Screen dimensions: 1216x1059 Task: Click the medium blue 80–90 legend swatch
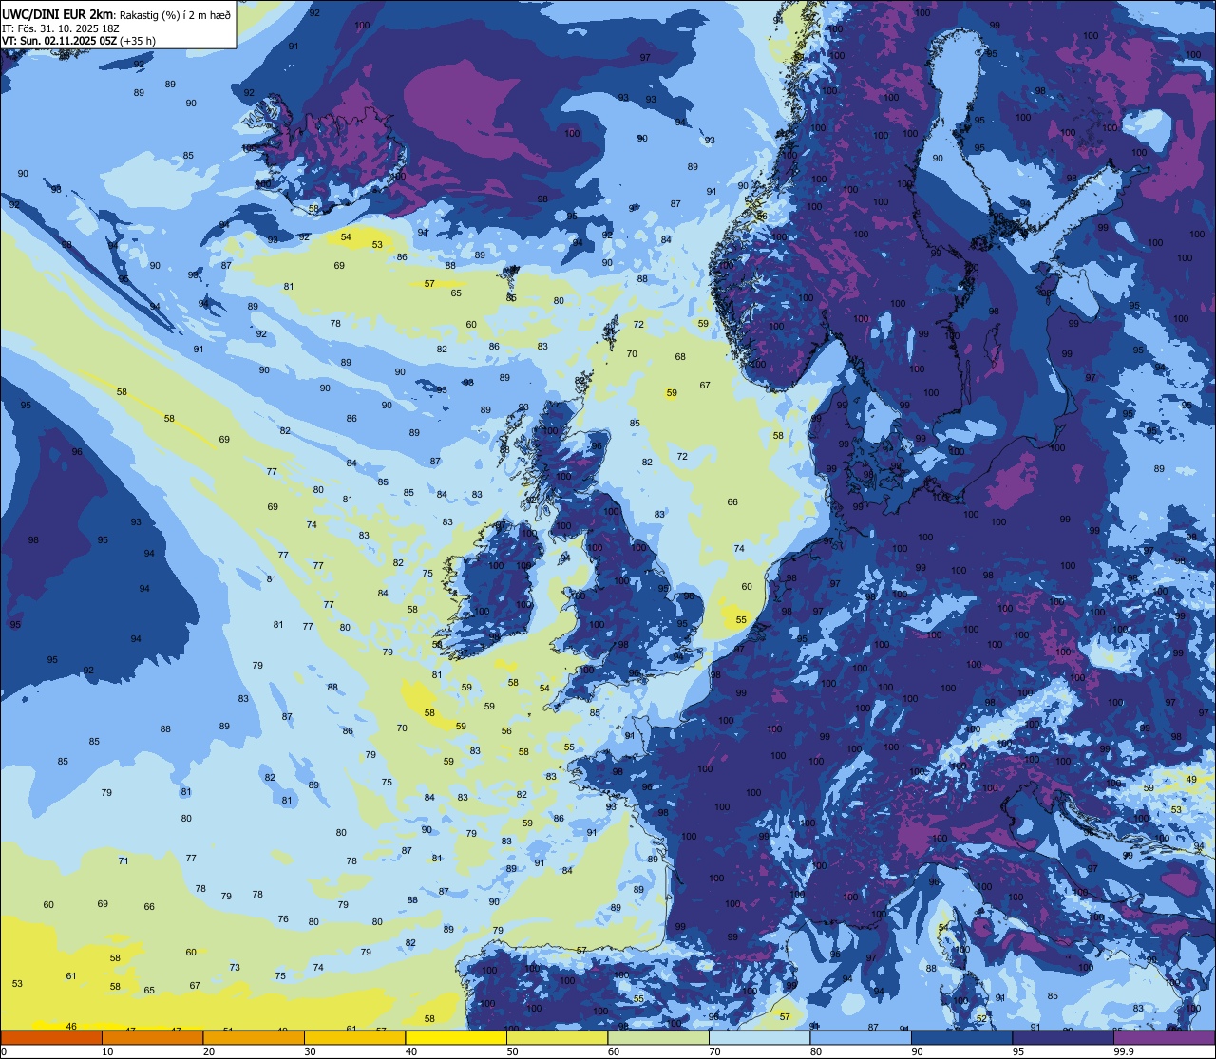(x=861, y=1037)
